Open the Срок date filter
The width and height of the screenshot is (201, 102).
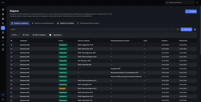tap(26, 35)
